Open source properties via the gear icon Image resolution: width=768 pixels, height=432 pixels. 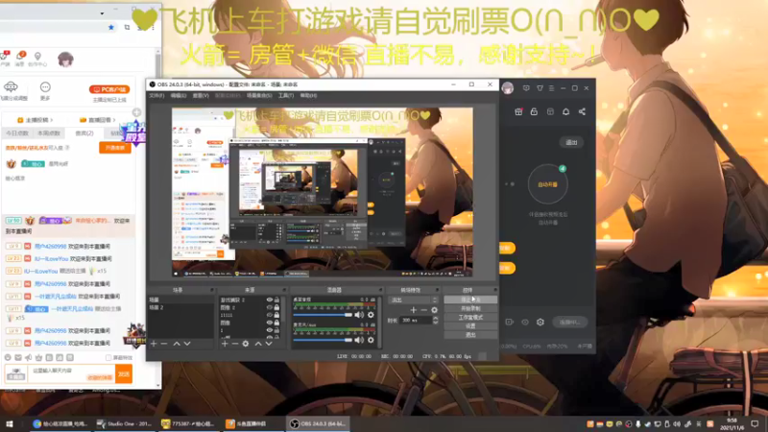246,344
